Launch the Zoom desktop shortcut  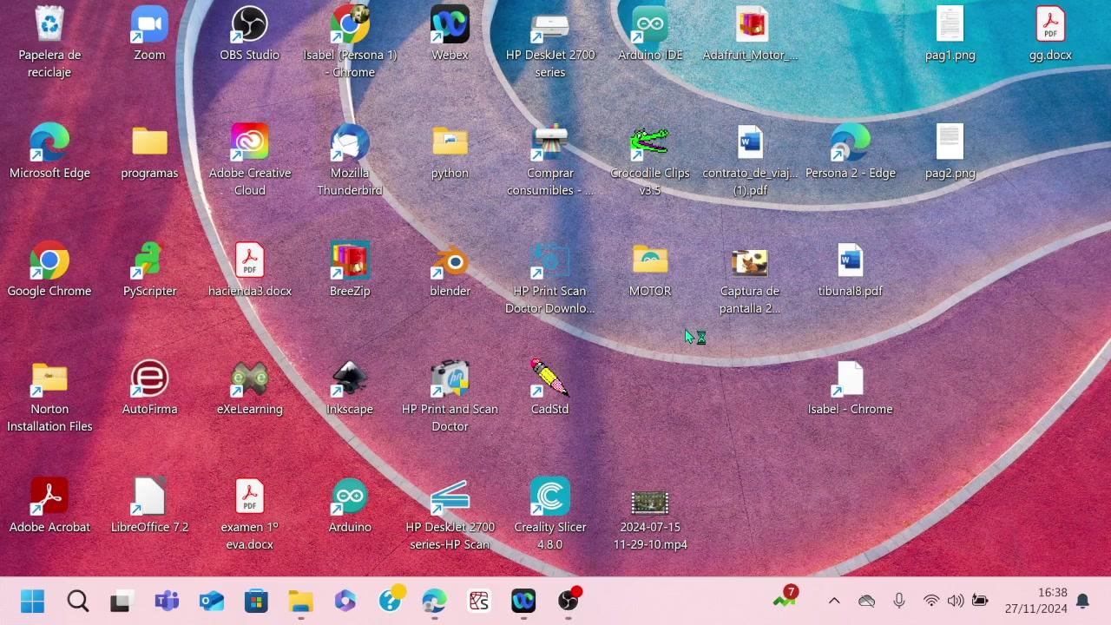click(149, 35)
